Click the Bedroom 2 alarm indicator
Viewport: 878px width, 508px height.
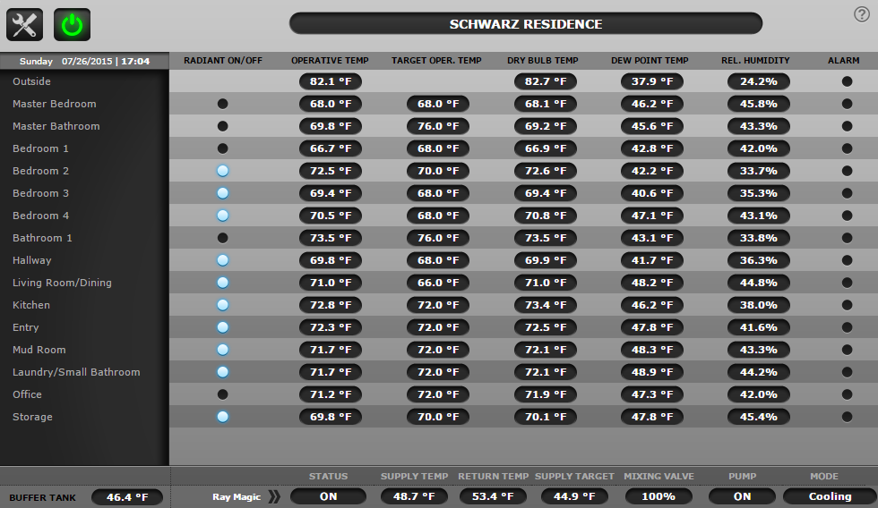point(847,171)
